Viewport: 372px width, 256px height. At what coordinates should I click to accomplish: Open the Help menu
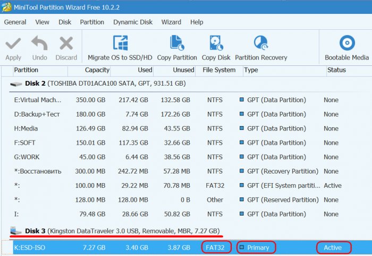[x=197, y=22]
